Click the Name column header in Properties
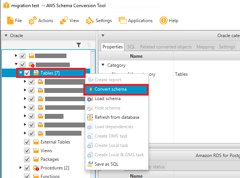The height and width of the screenshot is (178, 240). (x=136, y=56)
